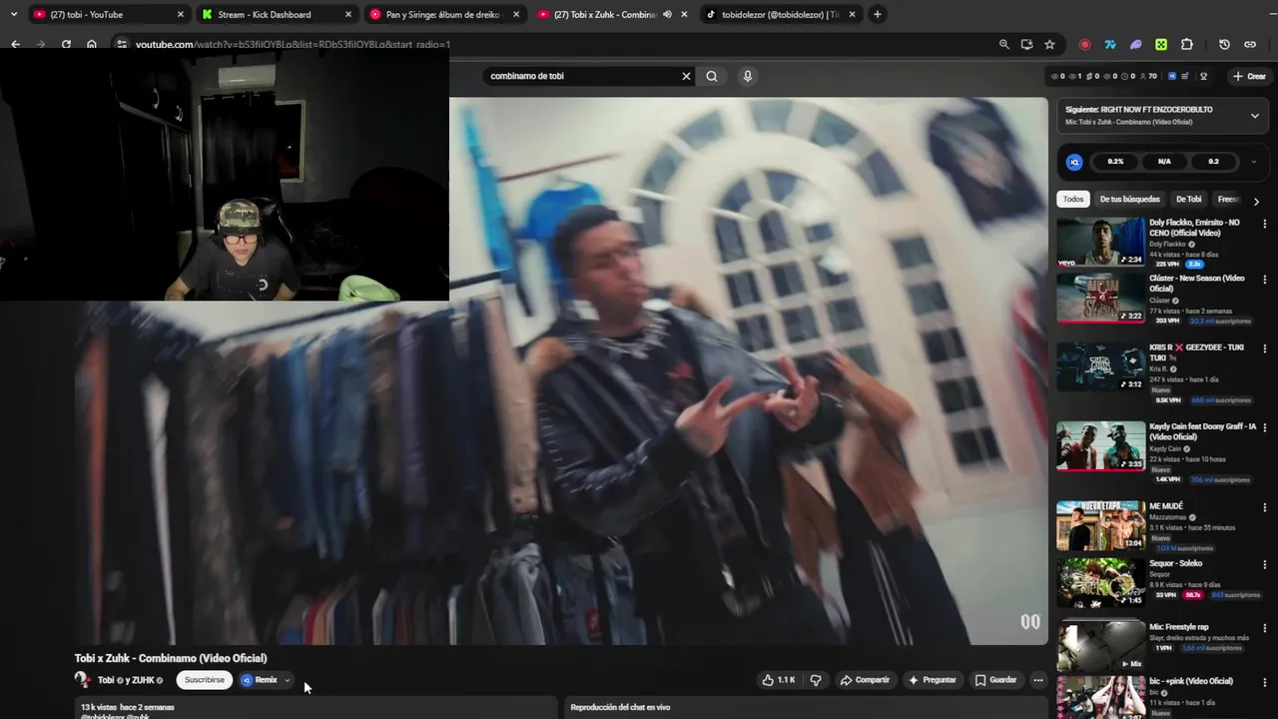
Task: Click the zoom magnifier icon in address bar
Action: pyautogui.click(x=1003, y=44)
